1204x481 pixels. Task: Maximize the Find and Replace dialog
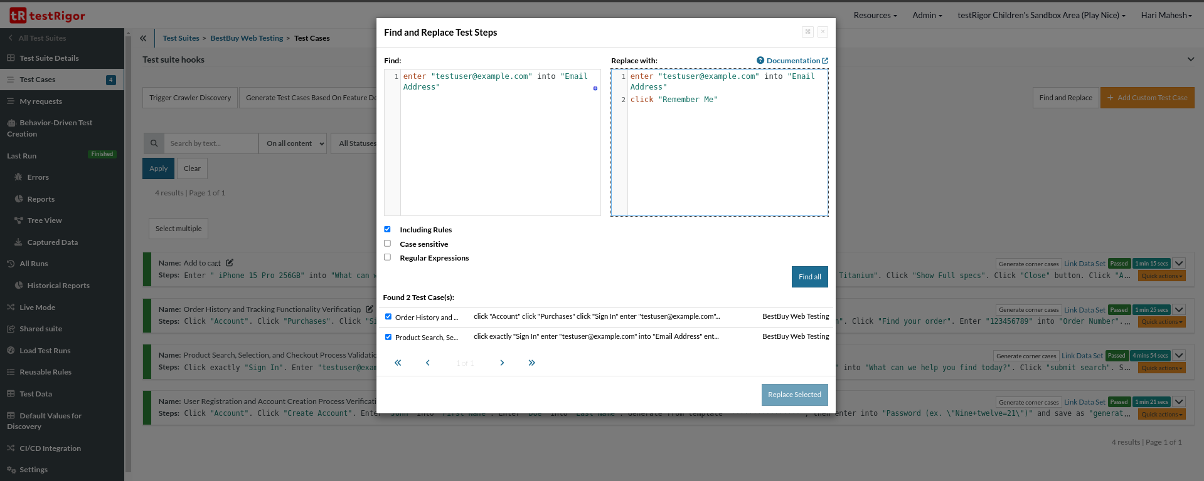tap(807, 32)
